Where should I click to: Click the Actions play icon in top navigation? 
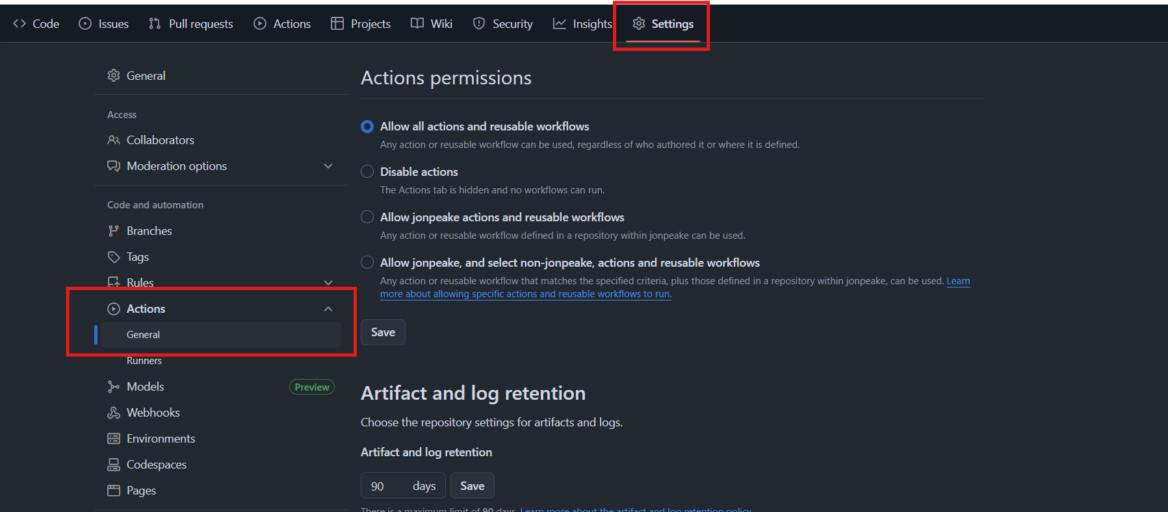(x=260, y=24)
